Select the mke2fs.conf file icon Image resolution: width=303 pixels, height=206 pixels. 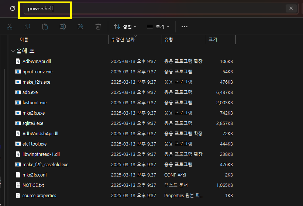point(18,175)
